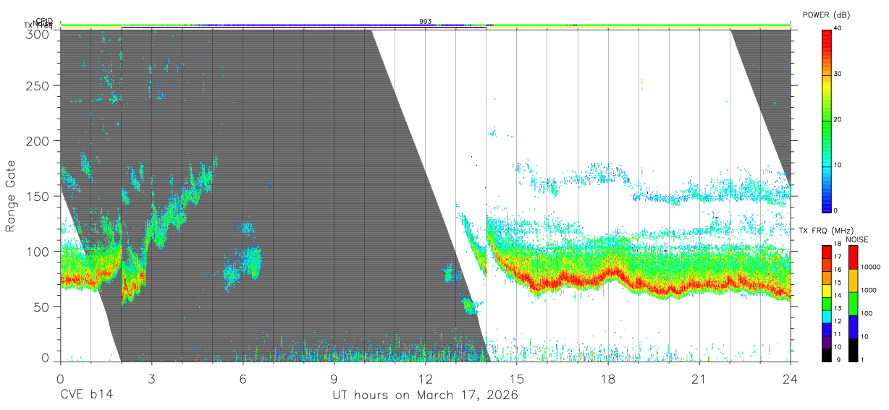Click the blue swatch of the NOISE bar
889x410 pixels.
pyautogui.click(x=852, y=326)
